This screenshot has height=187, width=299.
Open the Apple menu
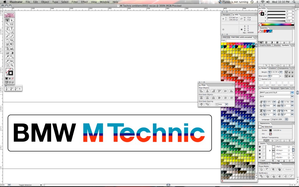coord(5,2)
